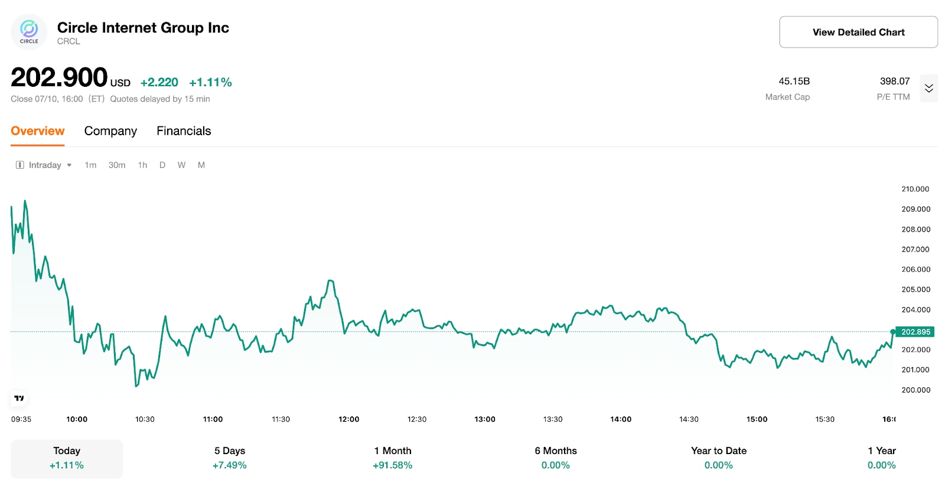Click the Circle company logo icon
The image size is (945, 486).
[29, 31]
